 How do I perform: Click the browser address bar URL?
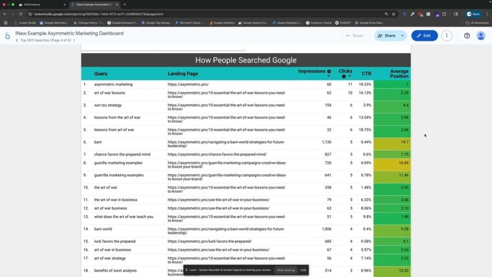pyautogui.click(x=98, y=14)
